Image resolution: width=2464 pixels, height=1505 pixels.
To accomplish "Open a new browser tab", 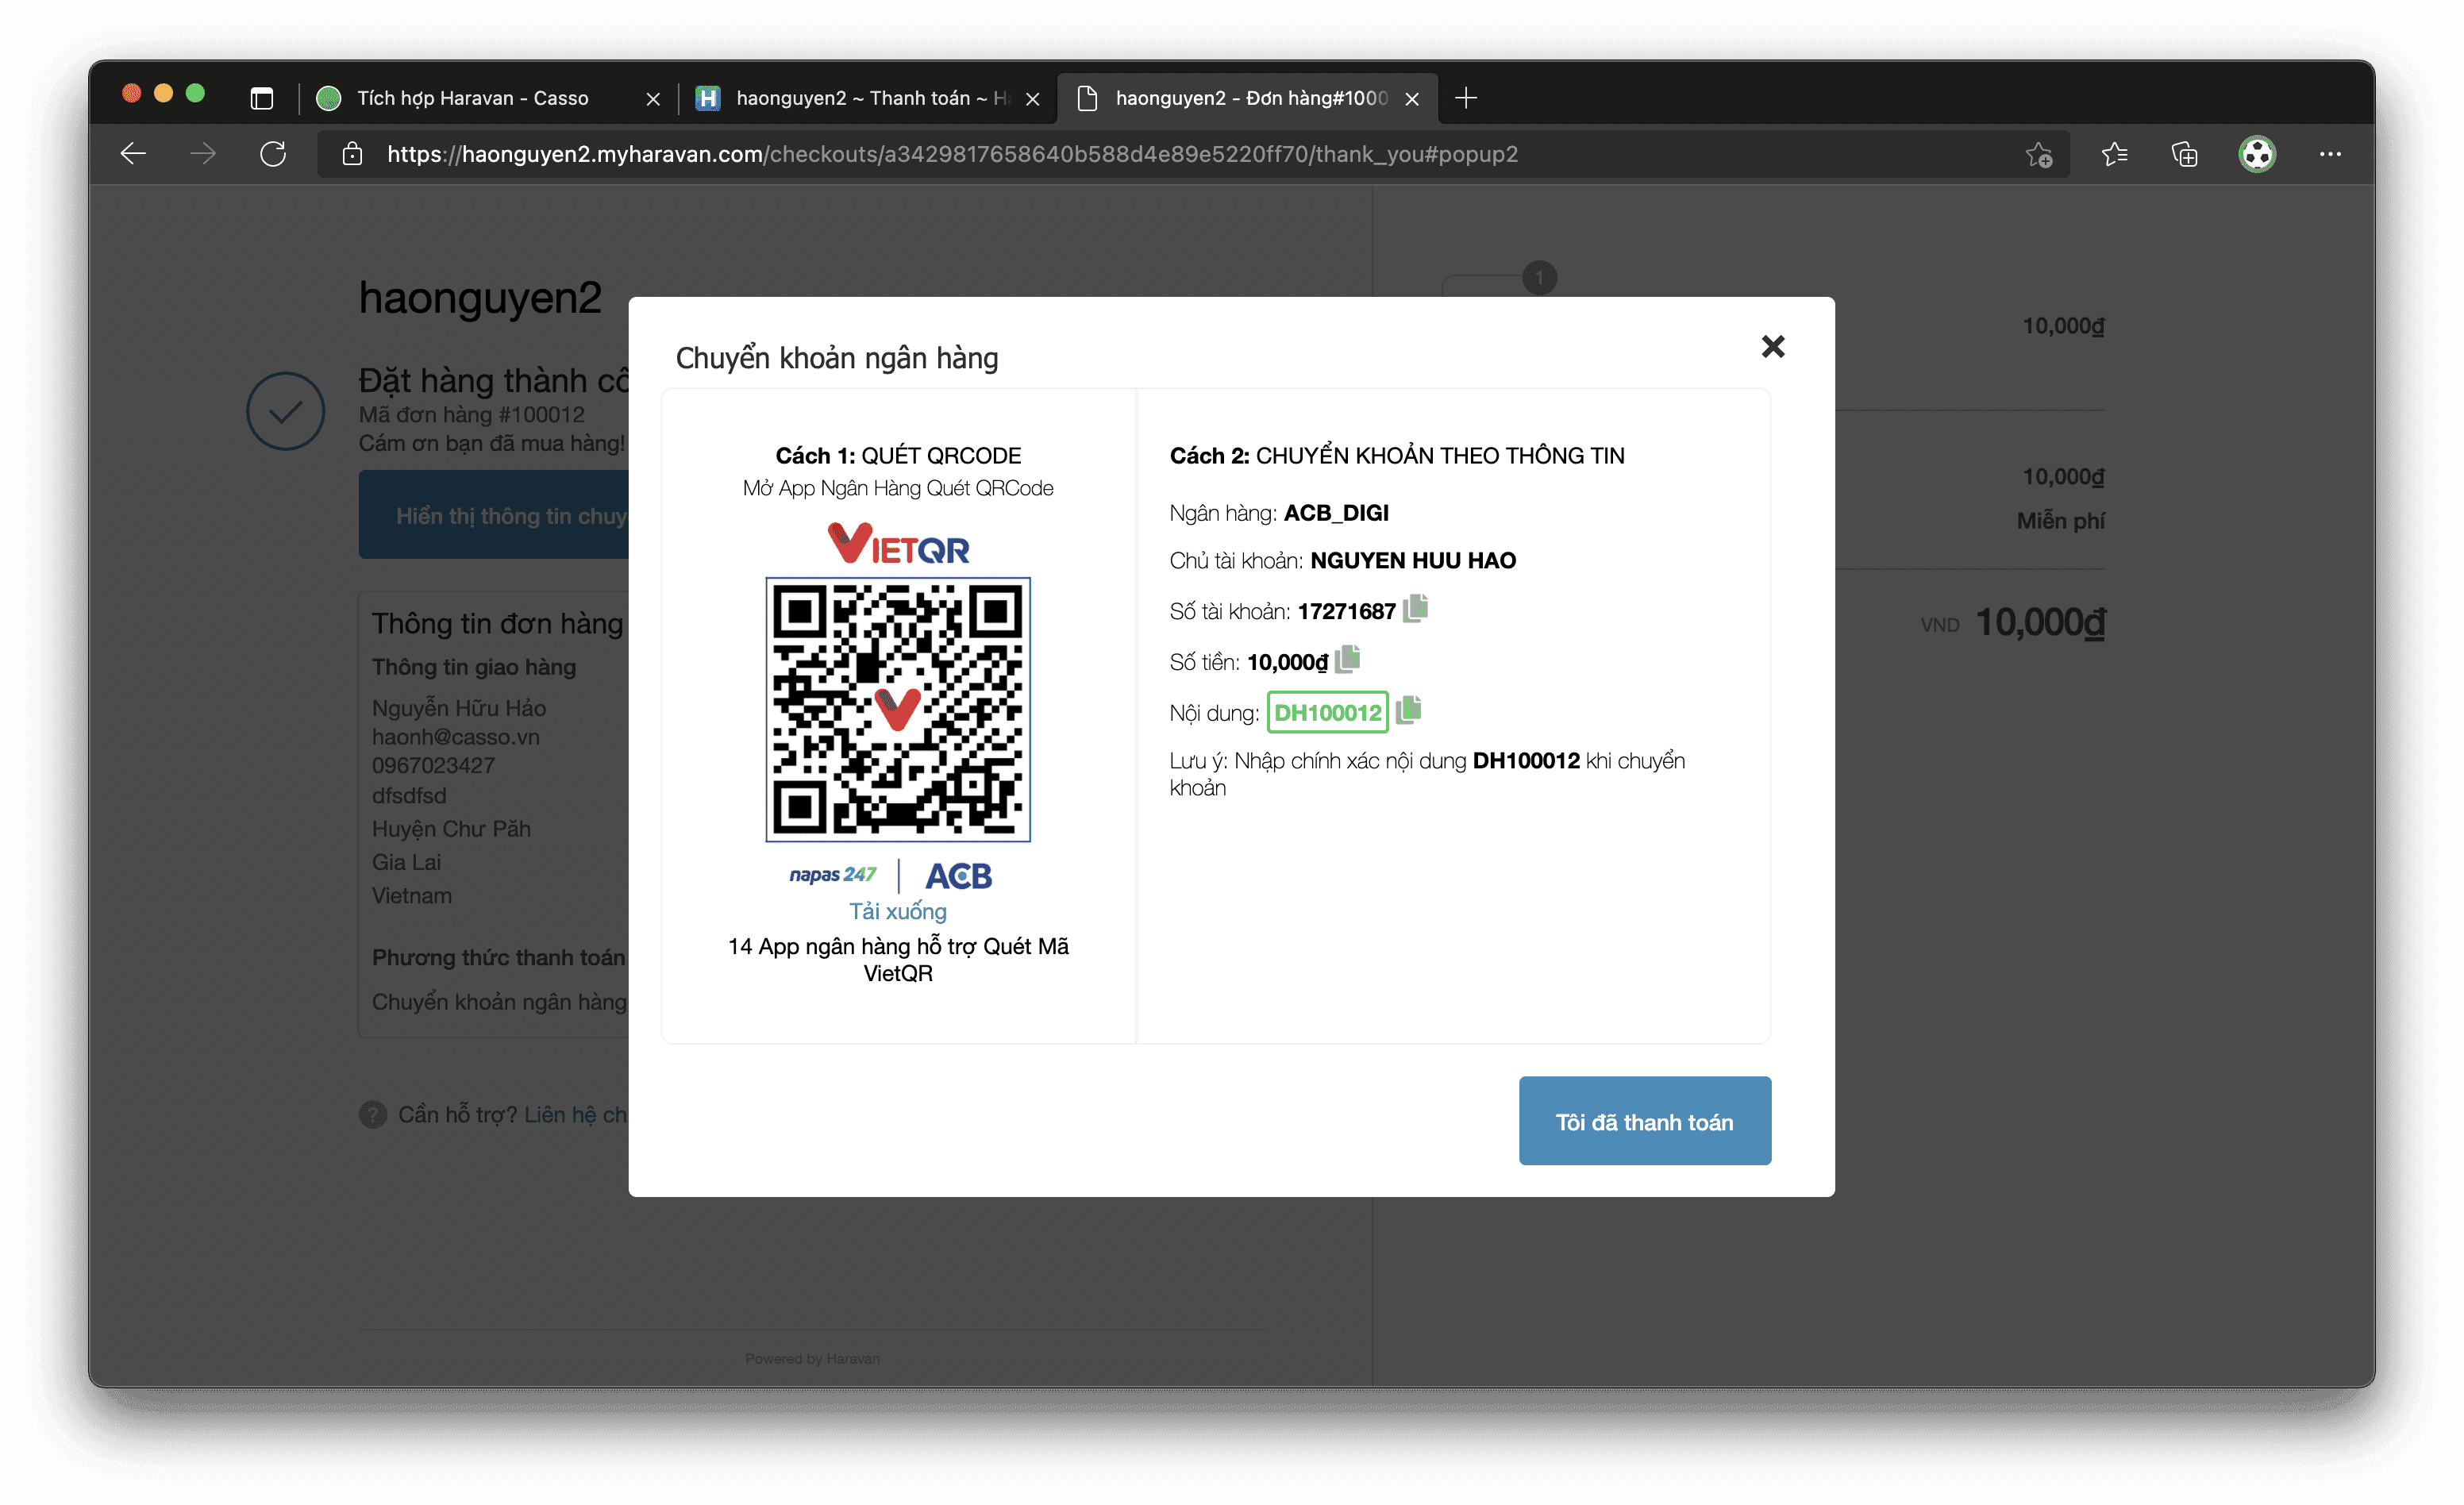I will [x=1466, y=98].
